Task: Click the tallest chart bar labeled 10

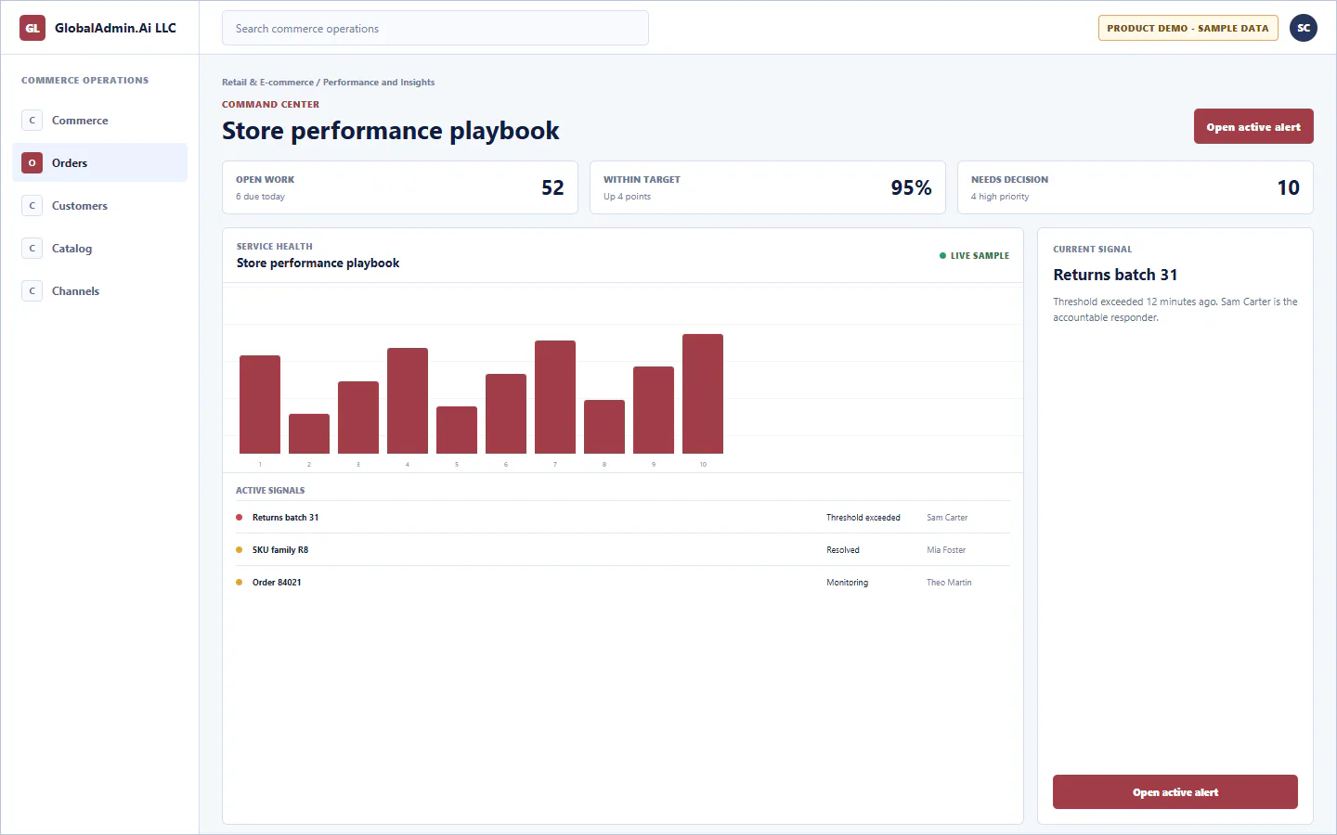Action: tap(703, 394)
